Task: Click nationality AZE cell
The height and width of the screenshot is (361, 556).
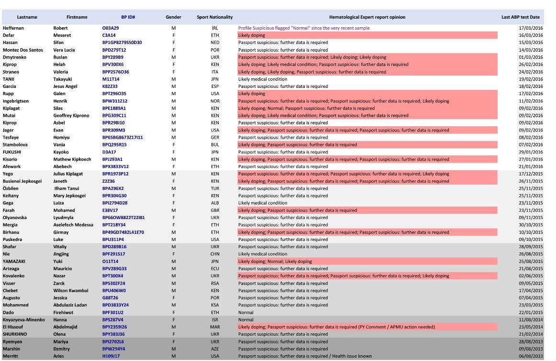Action: [x=215, y=349]
